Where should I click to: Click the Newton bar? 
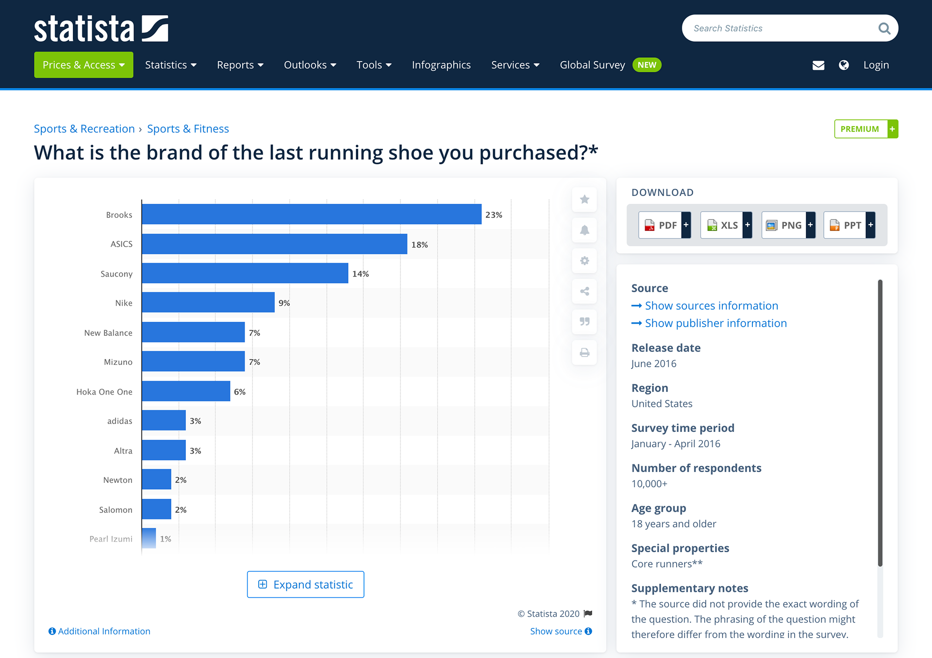157,479
